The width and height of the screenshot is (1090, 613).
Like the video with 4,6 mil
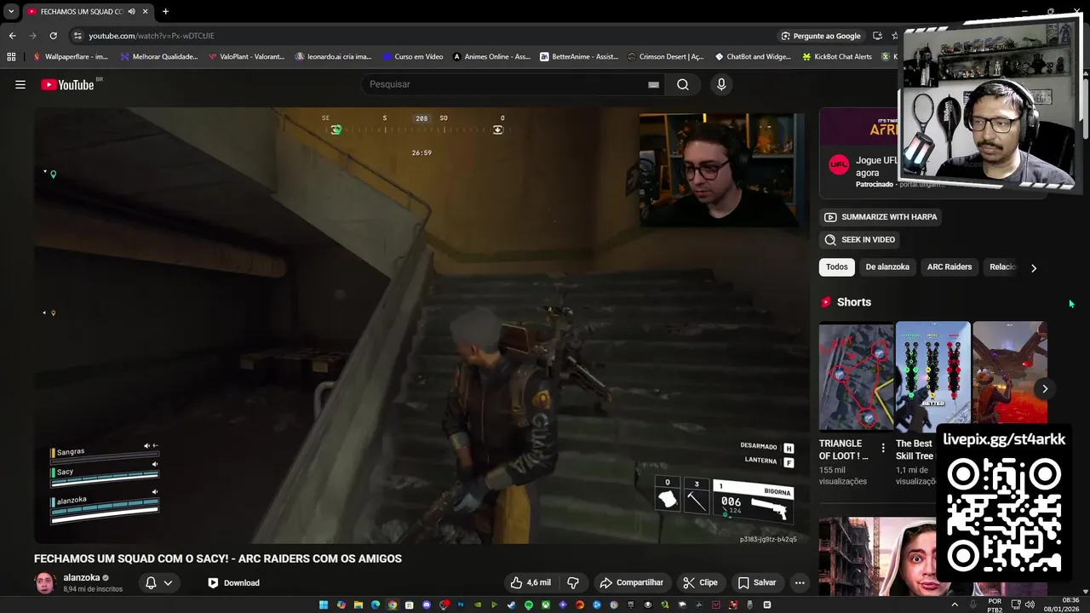[x=531, y=582]
